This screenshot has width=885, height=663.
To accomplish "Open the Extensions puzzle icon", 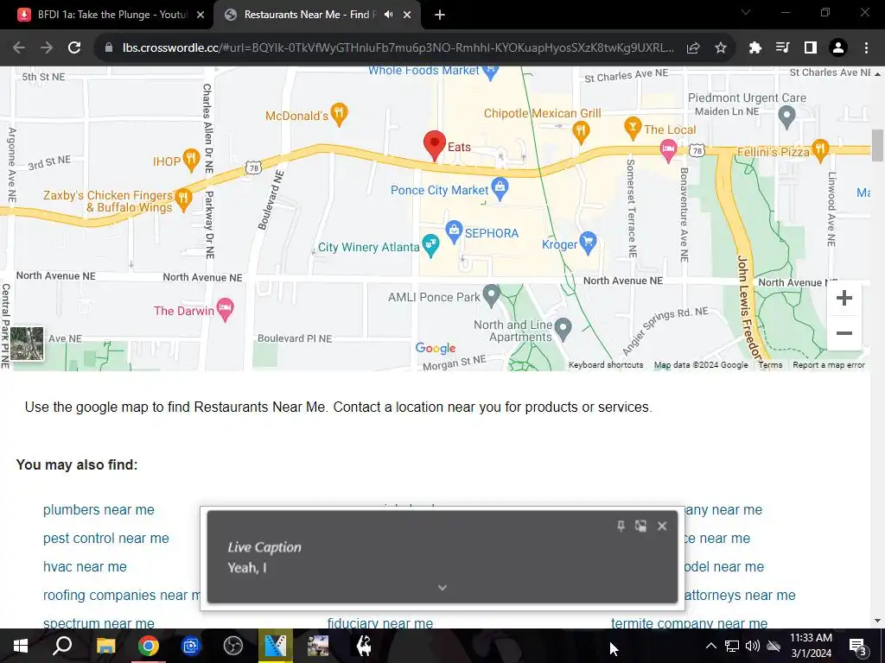I will point(755,48).
